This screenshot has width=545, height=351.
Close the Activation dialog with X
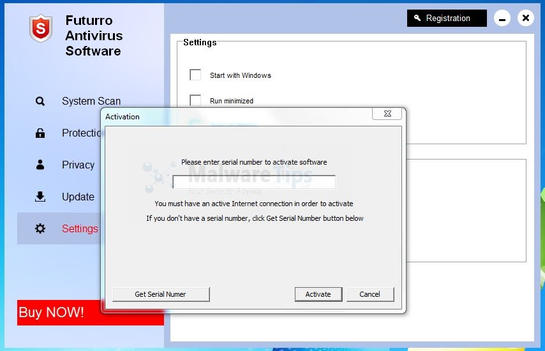tap(387, 114)
